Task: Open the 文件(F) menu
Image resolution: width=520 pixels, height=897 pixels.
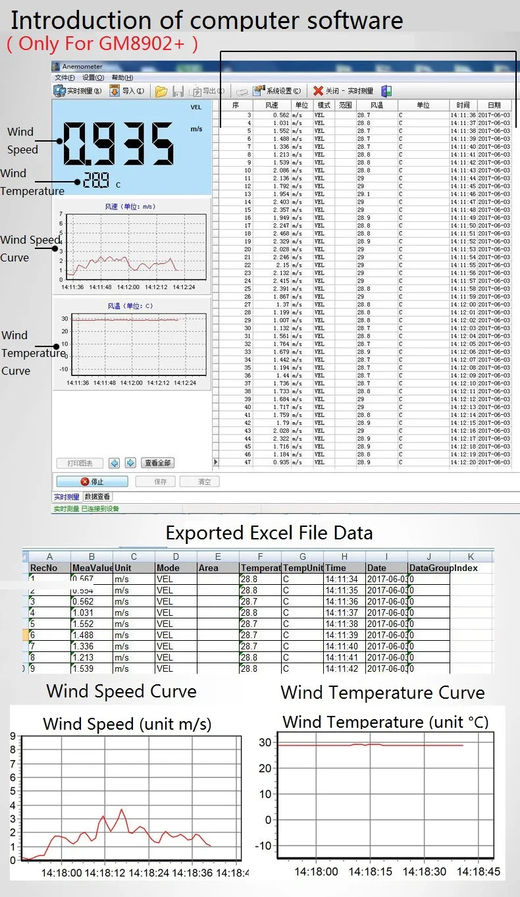Action: point(65,78)
